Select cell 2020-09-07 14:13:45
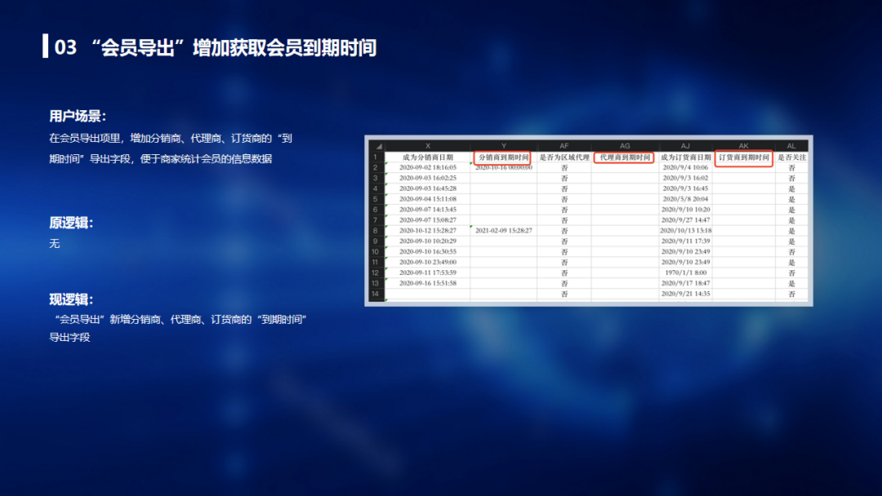This screenshot has height=496, width=882. [427, 210]
